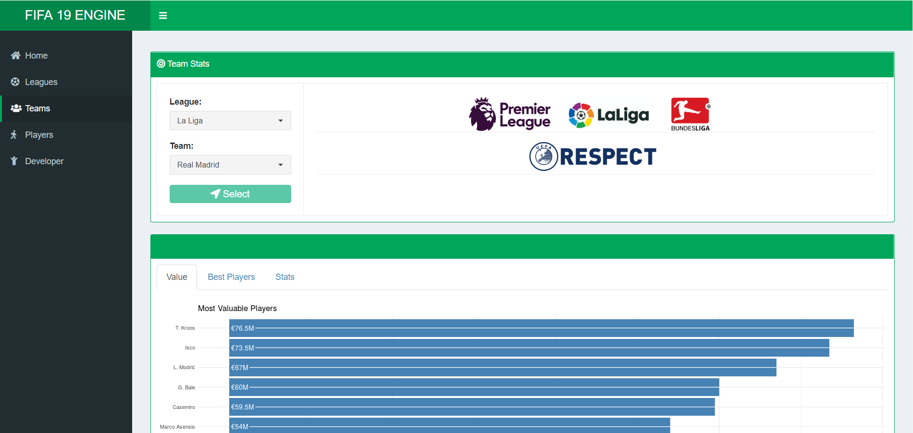Click the Isco axis label
This screenshot has height=433, width=913.
click(x=190, y=348)
